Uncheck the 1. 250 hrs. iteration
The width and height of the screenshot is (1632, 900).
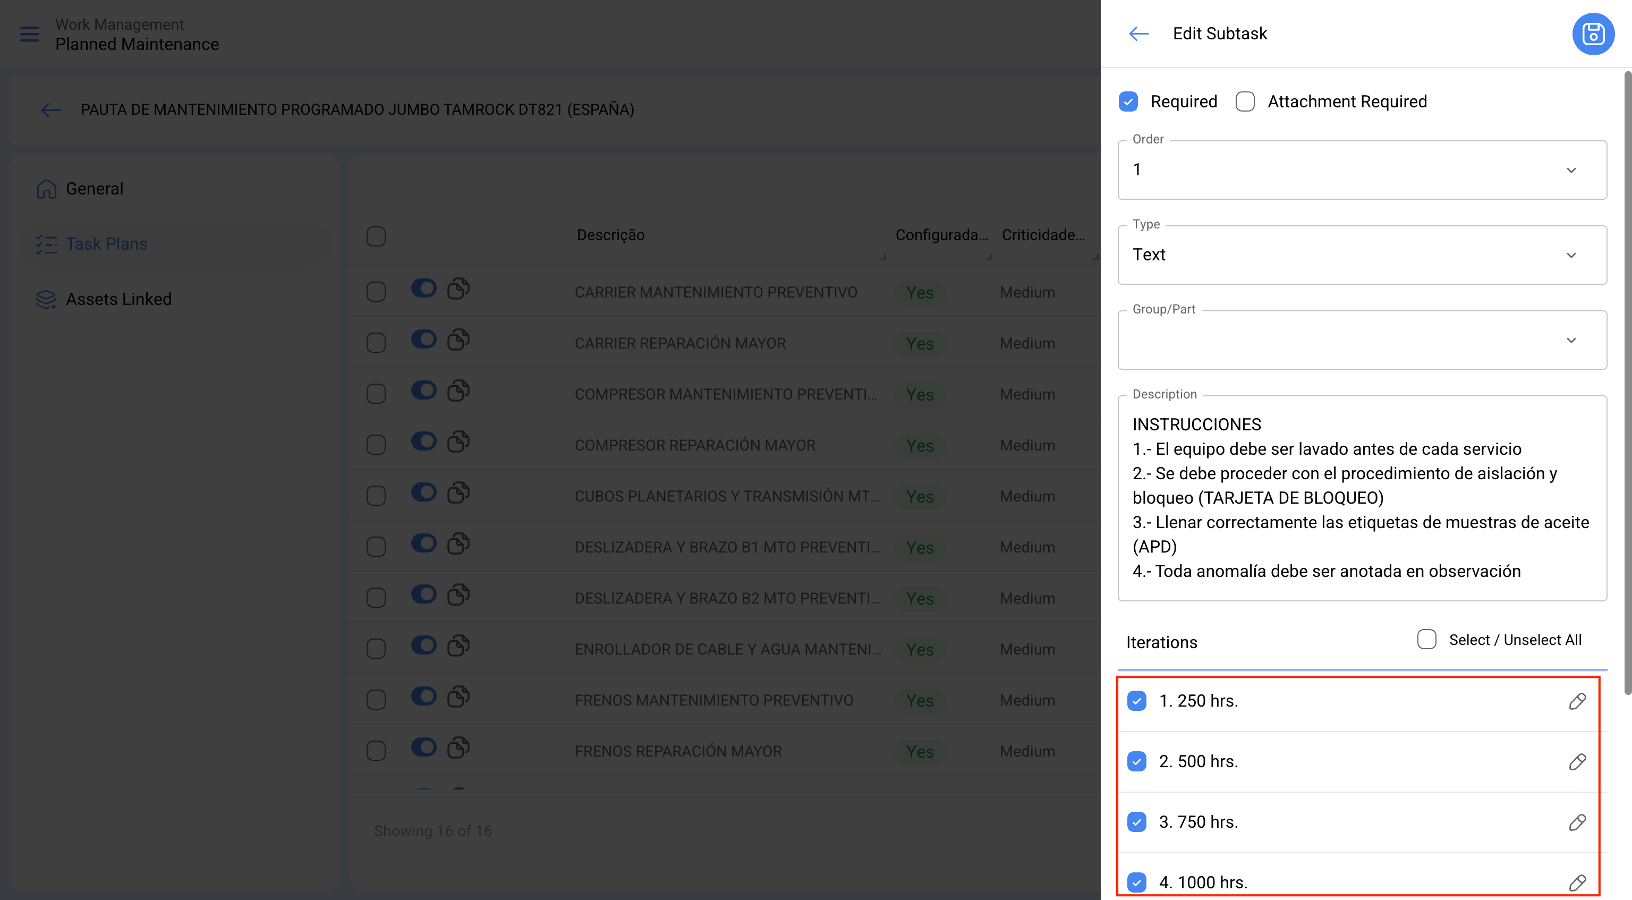click(1136, 701)
